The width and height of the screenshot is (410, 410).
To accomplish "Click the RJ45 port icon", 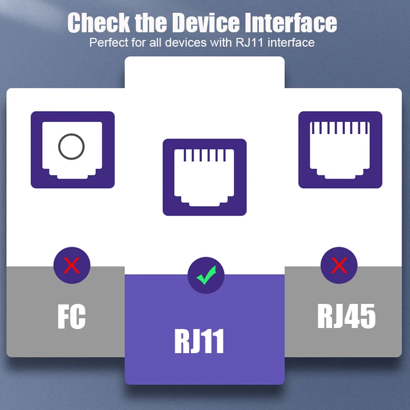I will tap(340, 150).
